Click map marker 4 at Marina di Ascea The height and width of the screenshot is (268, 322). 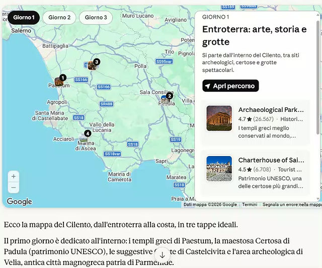[x=85, y=136]
